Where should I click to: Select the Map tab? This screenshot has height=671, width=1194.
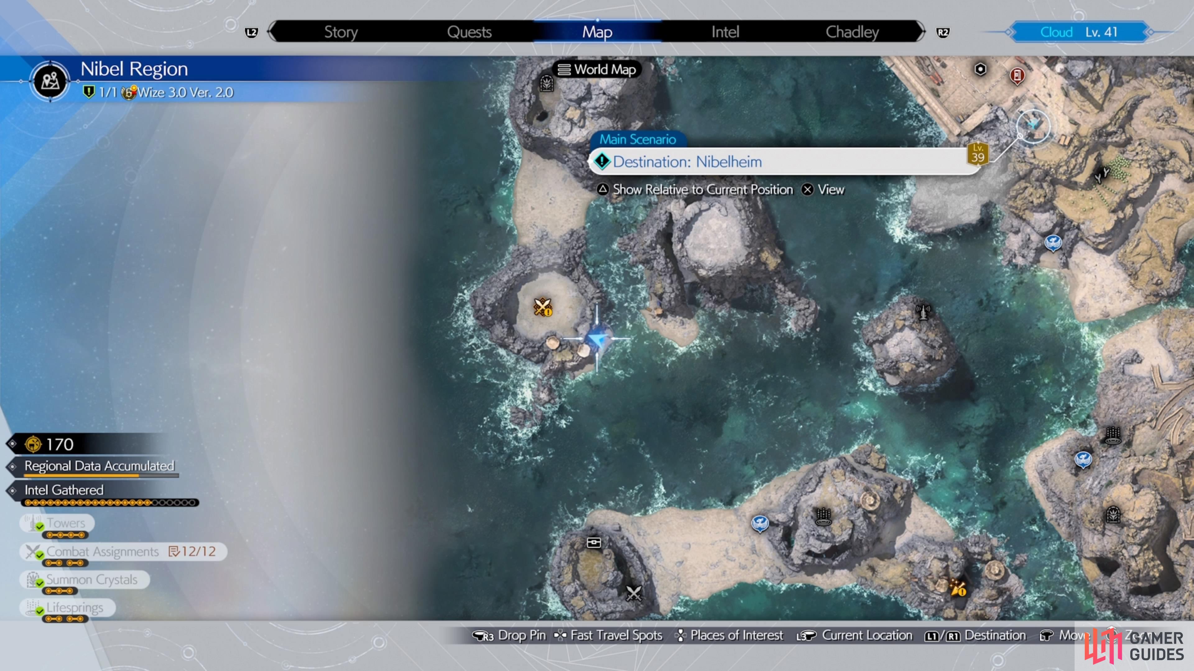(597, 32)
